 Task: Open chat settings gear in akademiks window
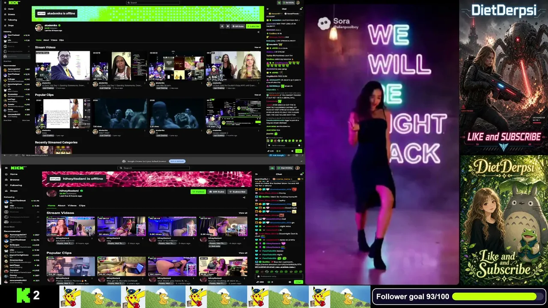tap(293, 151)
